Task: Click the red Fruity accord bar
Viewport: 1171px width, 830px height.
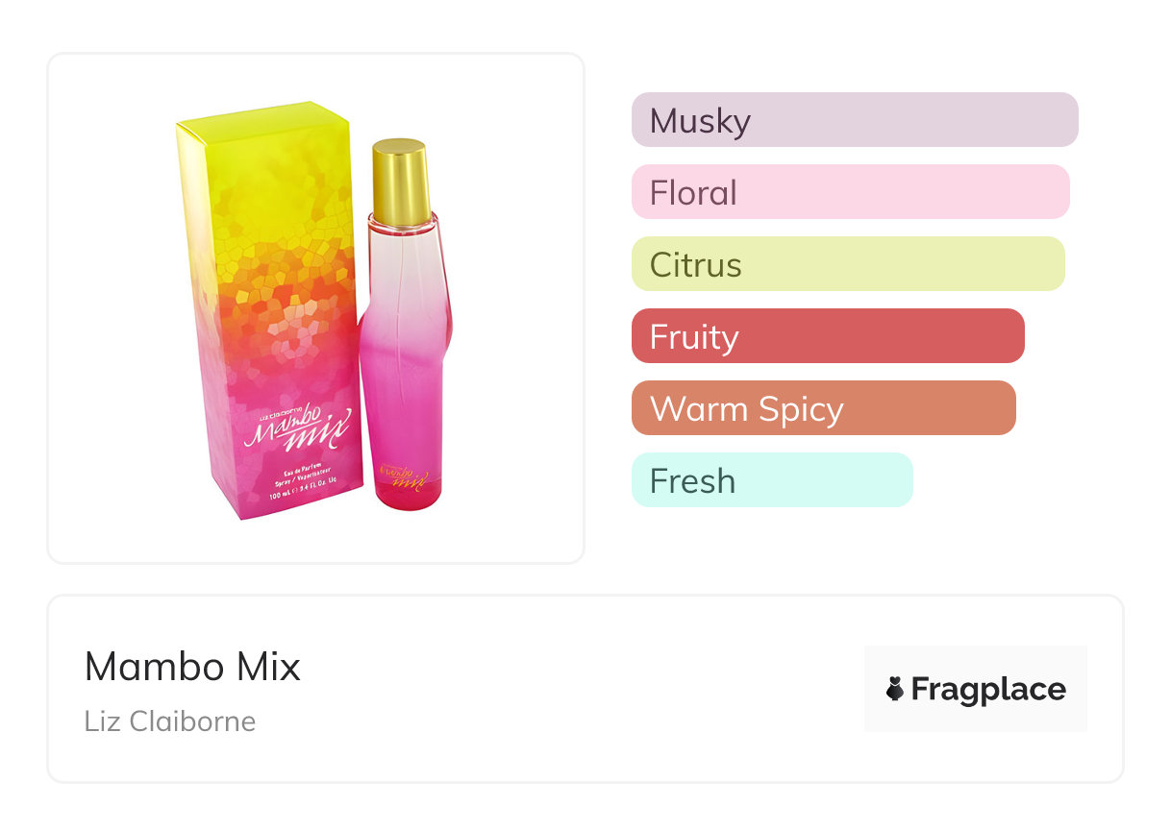Action: pyautogui.click(x=827, y=336)
